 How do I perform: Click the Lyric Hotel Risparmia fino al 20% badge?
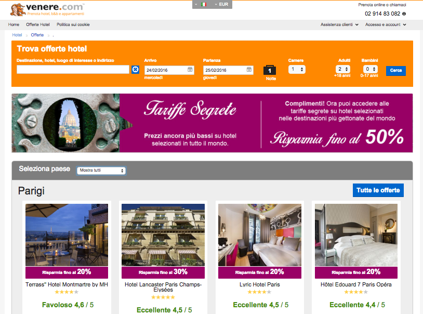(260, 272)
